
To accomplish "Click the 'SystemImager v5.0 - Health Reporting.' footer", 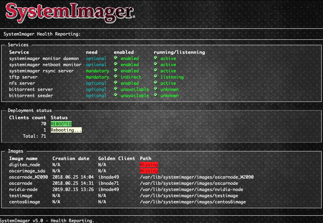I will point(47,221).
